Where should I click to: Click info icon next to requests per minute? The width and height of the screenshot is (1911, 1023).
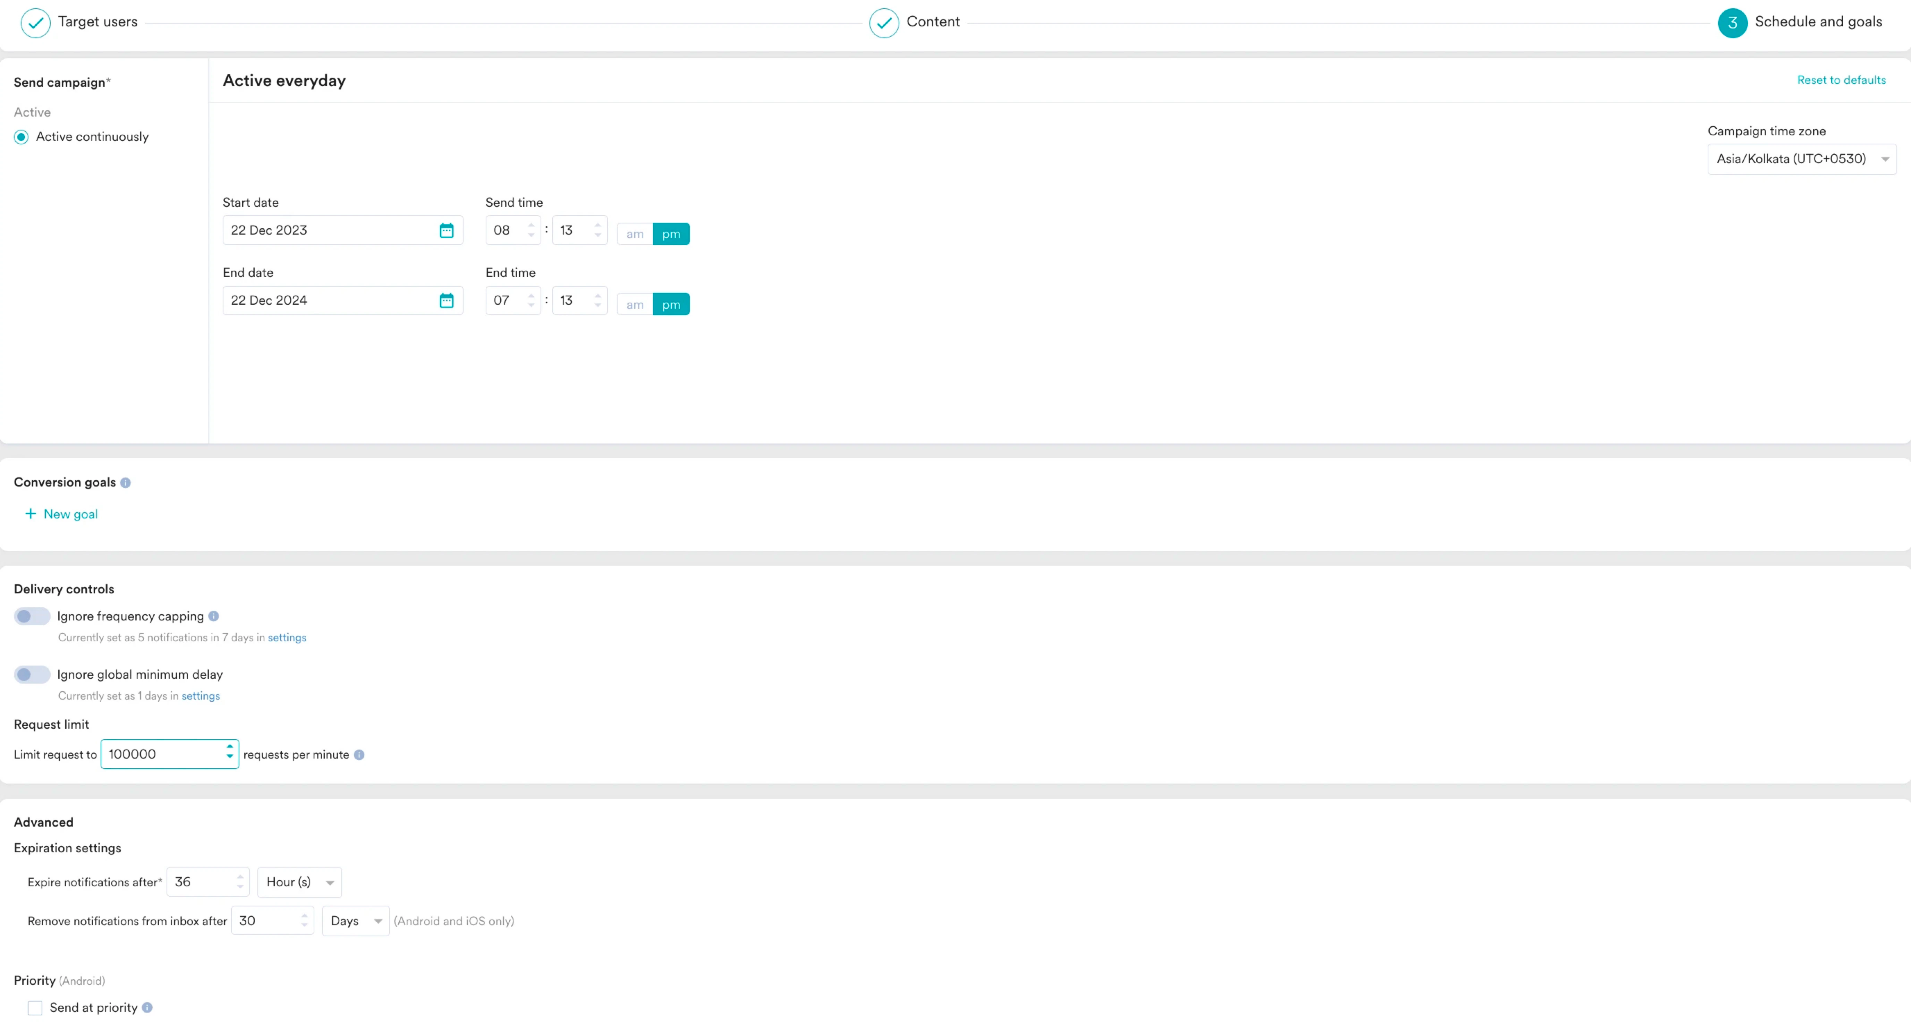pyautogui.click(x=359, y=755)
